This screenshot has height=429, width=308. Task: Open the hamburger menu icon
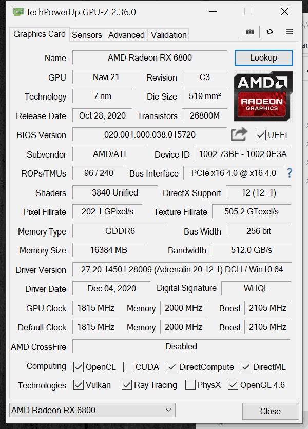[289, 32]
